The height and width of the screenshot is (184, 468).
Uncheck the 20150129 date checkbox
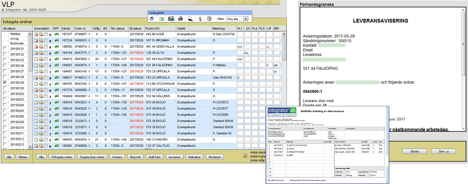coord(5,82)
